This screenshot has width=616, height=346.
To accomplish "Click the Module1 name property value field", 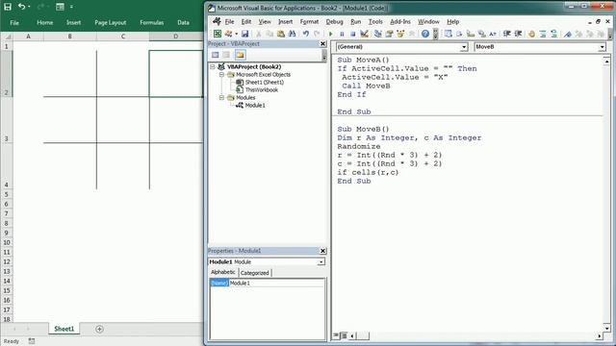I will (277, 283).
